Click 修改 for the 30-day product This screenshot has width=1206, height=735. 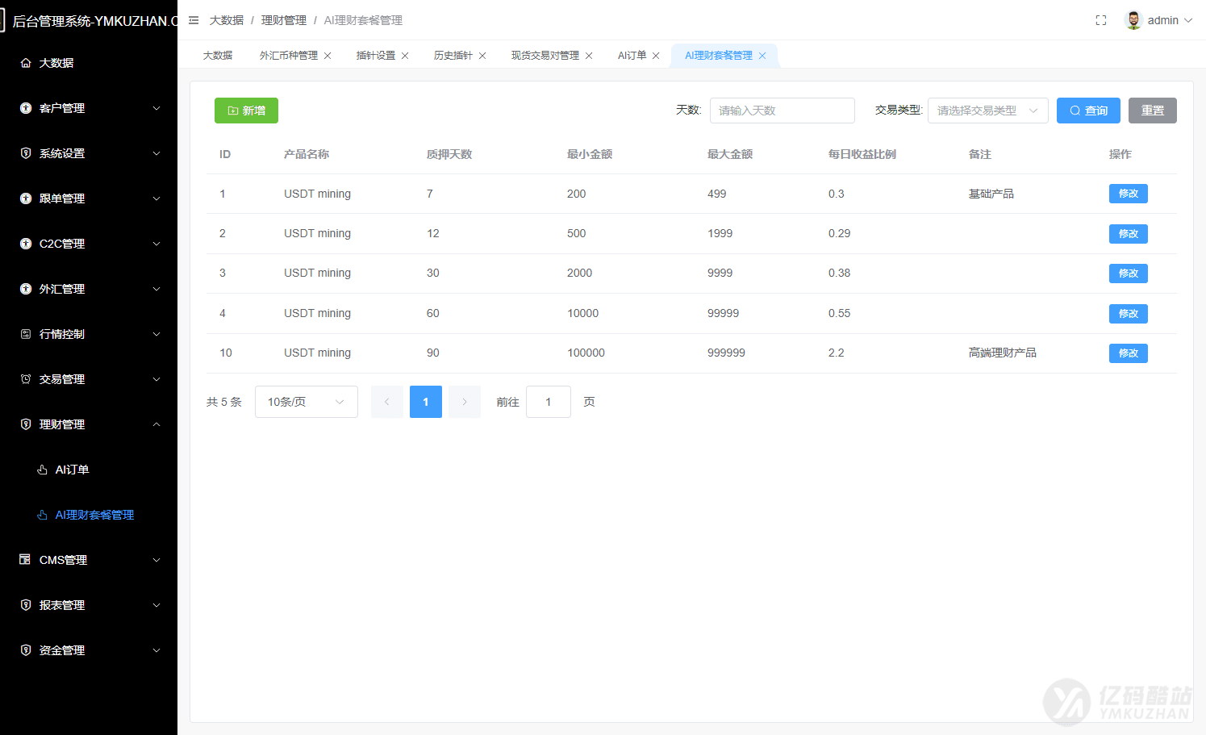pos(1129,274)
